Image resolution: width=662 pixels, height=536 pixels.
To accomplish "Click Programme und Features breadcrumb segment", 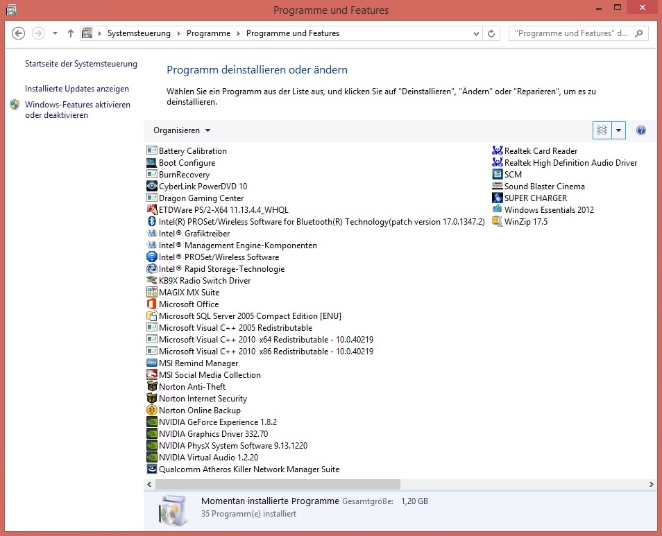I will [293, 33].
